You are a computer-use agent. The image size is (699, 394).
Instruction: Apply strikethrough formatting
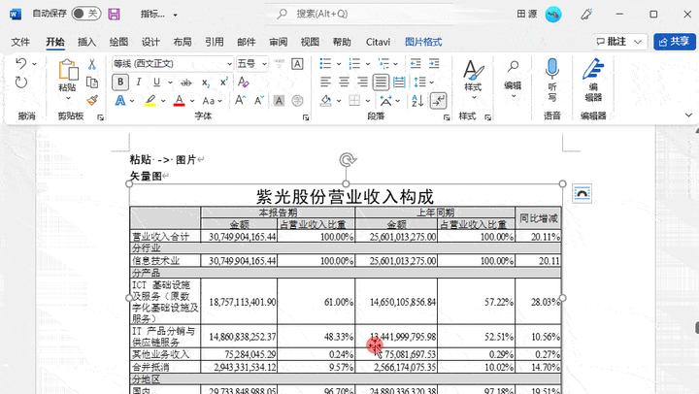pyautogui.click(x=186, y=82)
